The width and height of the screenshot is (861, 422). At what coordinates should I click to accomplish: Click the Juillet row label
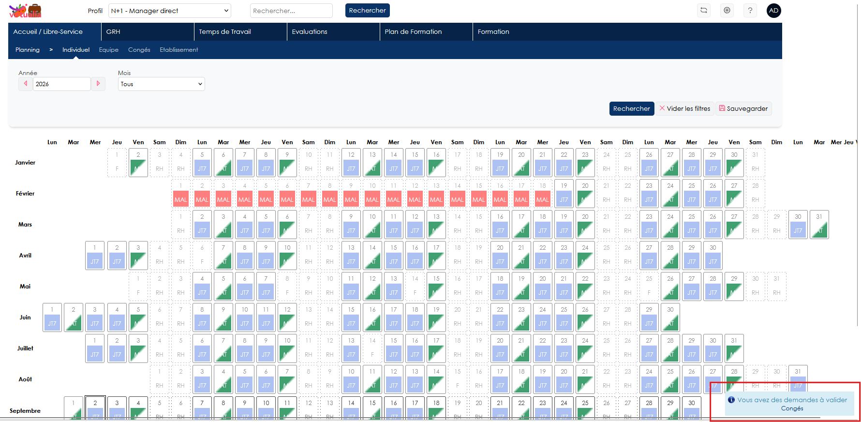(x=25, y=348)
